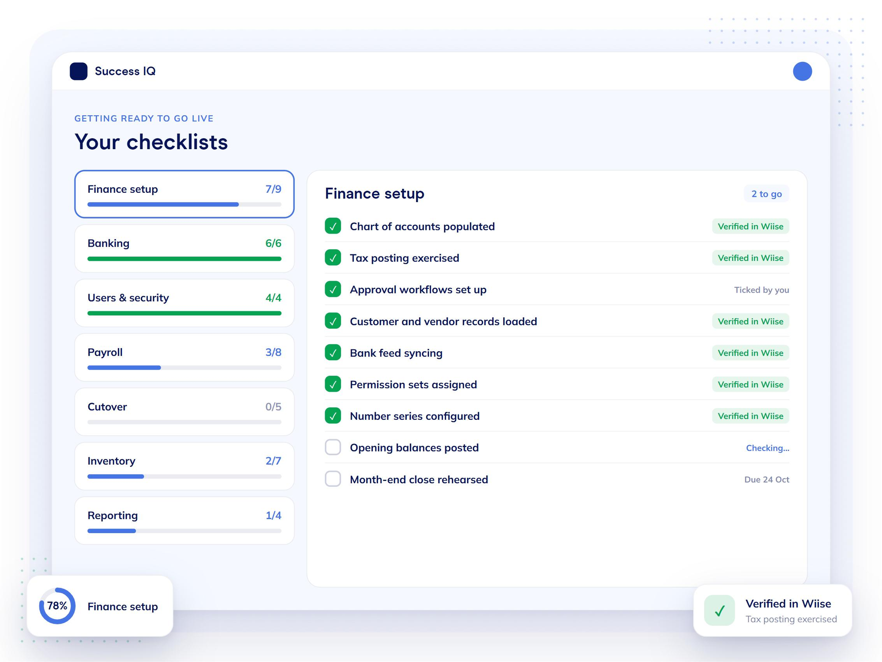Screen dimensions: 882x662
Task: Click the Due 24 Oct label
Action: click(x=766, y=479)
